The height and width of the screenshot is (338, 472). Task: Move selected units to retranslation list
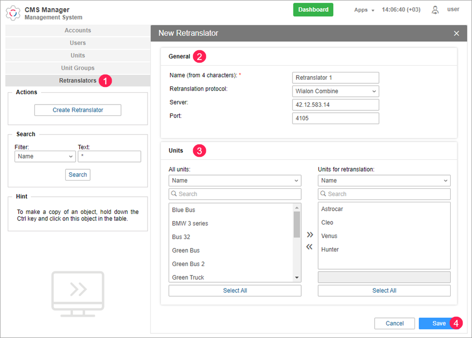[x=309, y=234]
